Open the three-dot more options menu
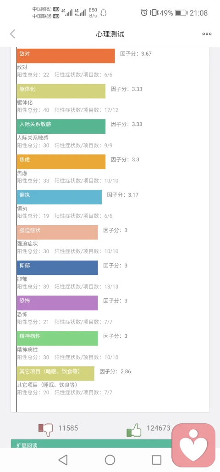This screenshot has width=220, height=472. (207, 34)
